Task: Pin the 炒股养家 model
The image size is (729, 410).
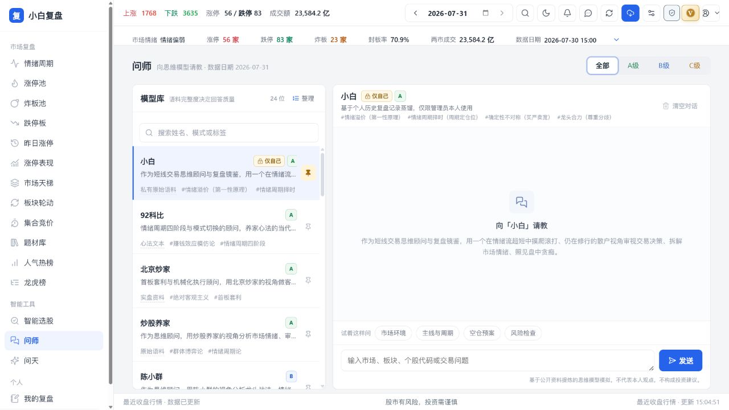Action: (x=308, y=334)
